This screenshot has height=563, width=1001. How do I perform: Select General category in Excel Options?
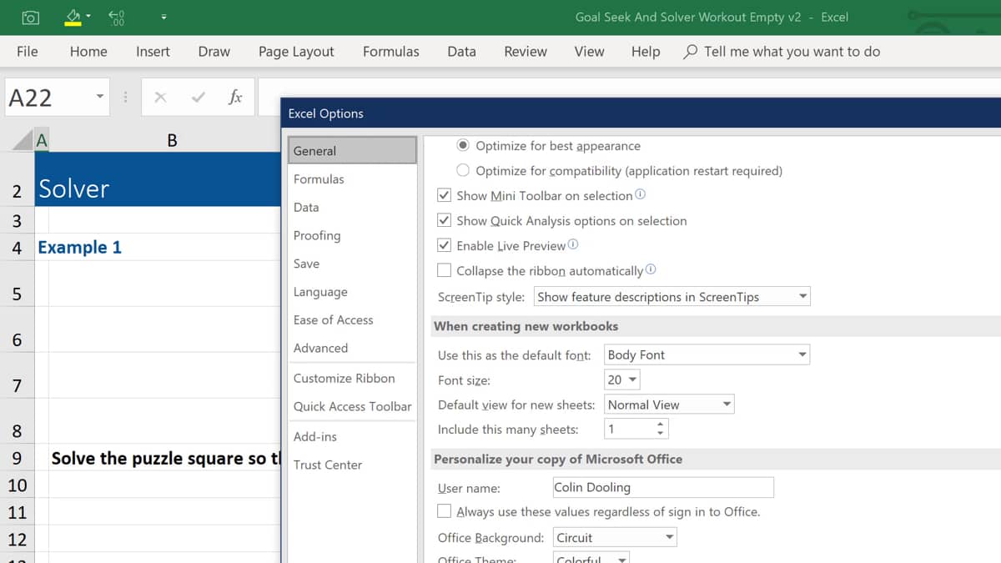click(352, 151)
